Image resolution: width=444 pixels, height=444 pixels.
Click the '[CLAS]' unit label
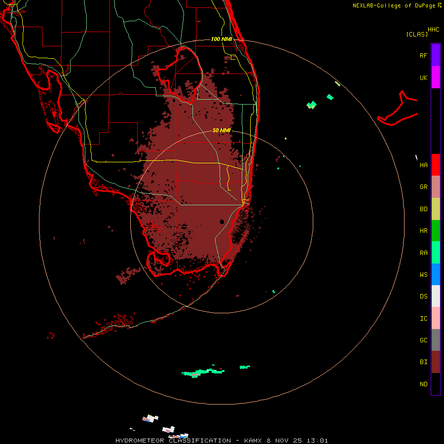[417, 35]
